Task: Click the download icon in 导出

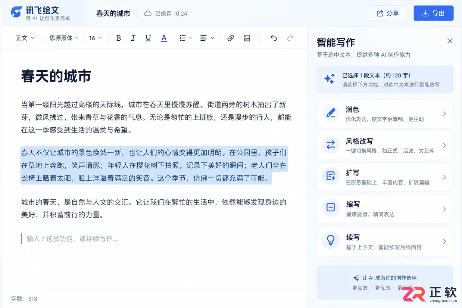Action: tap(425, 13)
